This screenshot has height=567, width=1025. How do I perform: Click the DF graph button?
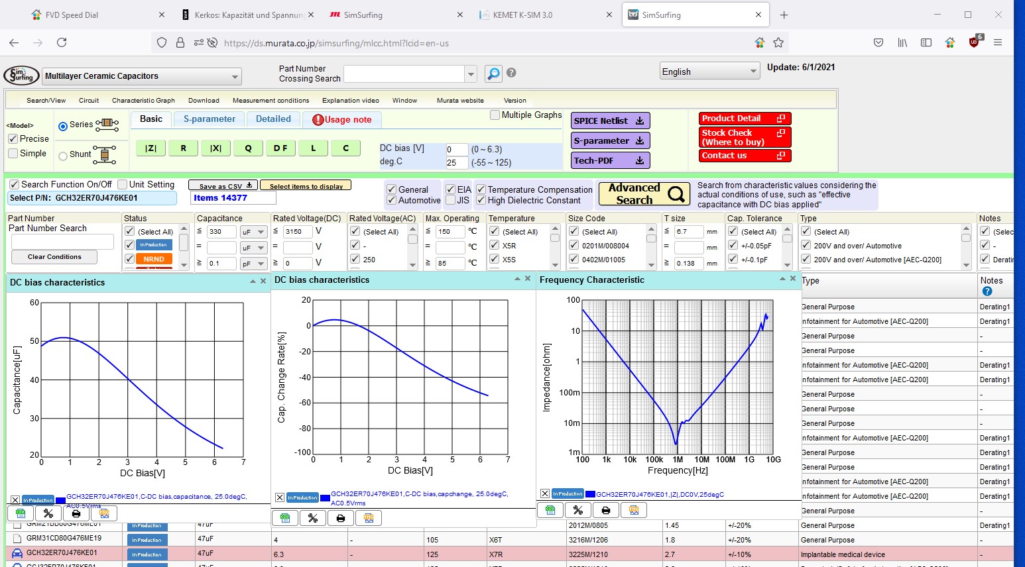coord(280,148)
